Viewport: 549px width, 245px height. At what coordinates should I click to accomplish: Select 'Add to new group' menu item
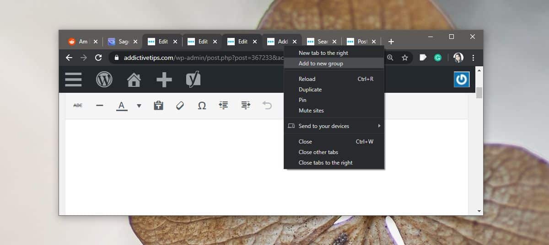pos(334,64)
